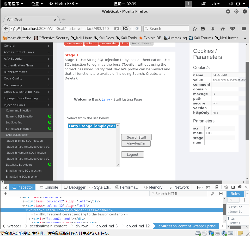Viewport: 250px width, 236px height.
Task: Toggle the Inspector sidebar pane icon
Action: click(x=221, y=194)
